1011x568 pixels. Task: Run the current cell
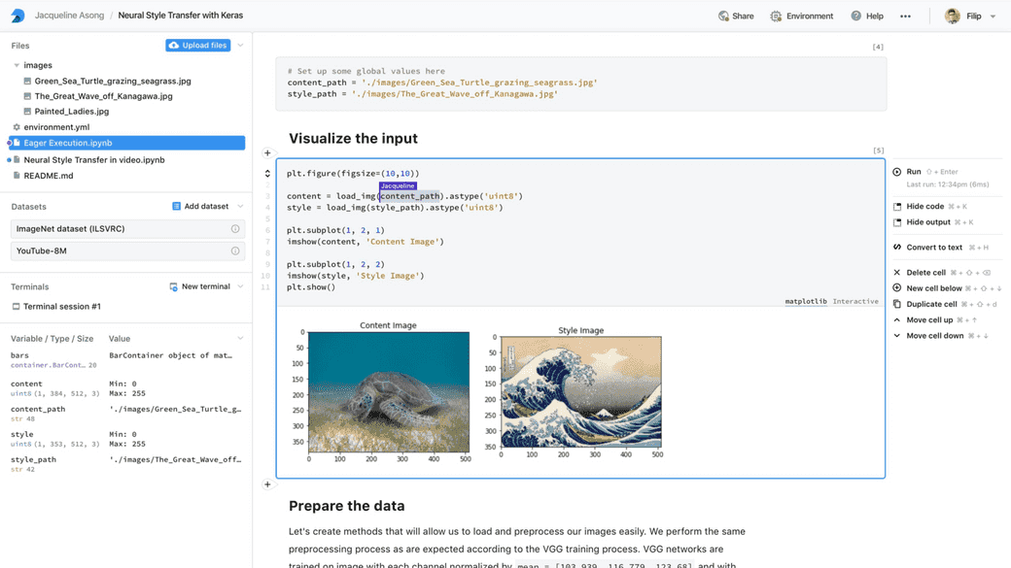pos(908,171)
